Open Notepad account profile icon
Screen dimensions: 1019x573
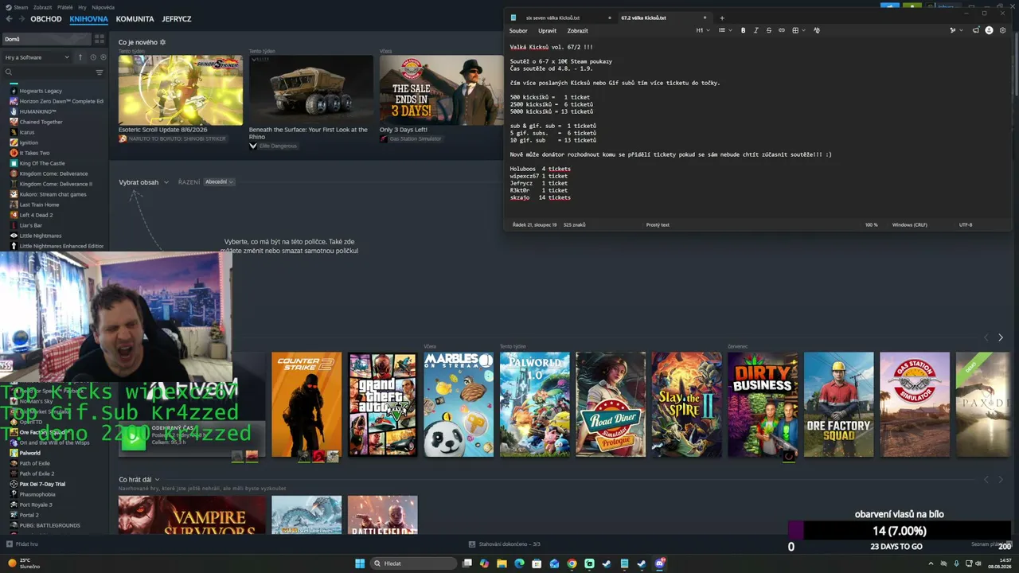[990, 30]
